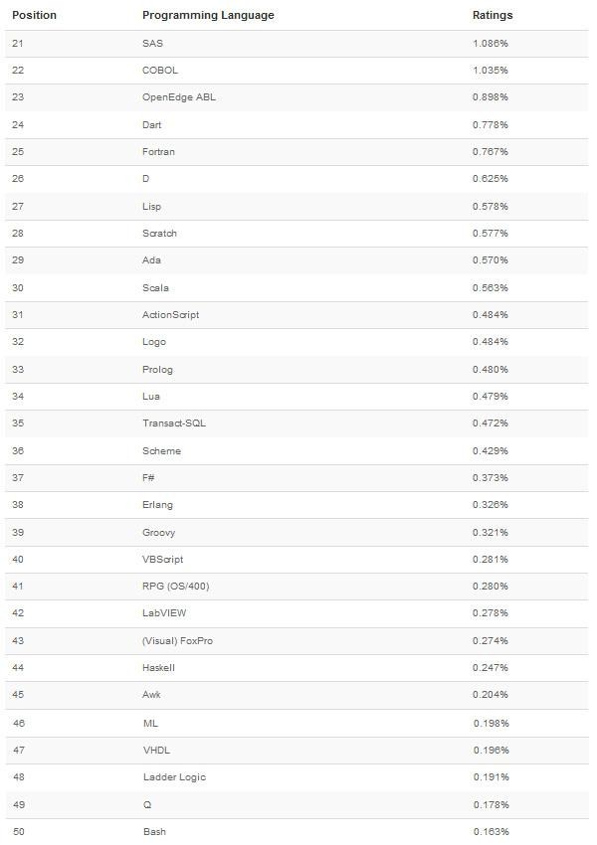This screenshot has width=597, height=845.
Task: Select the OpenEdge ABL entry
Action: (x=178, y=97)
